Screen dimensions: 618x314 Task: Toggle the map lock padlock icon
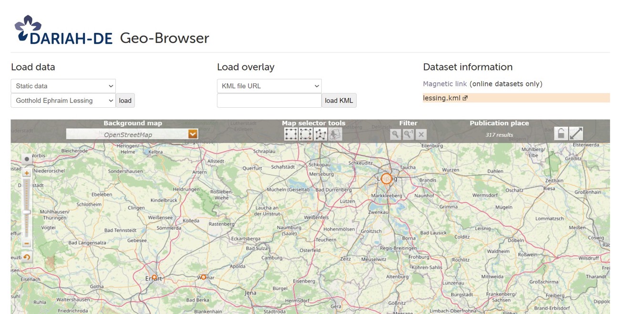561,134
